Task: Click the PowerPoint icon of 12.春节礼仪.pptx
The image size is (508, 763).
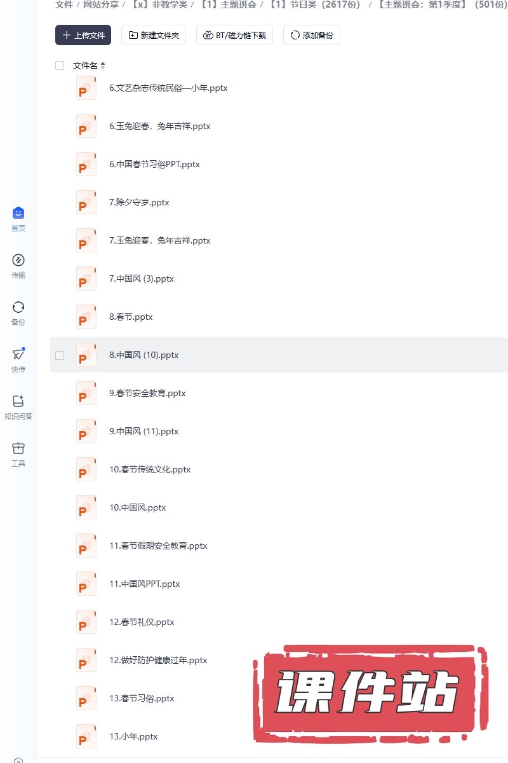Action: pos(86,622)
